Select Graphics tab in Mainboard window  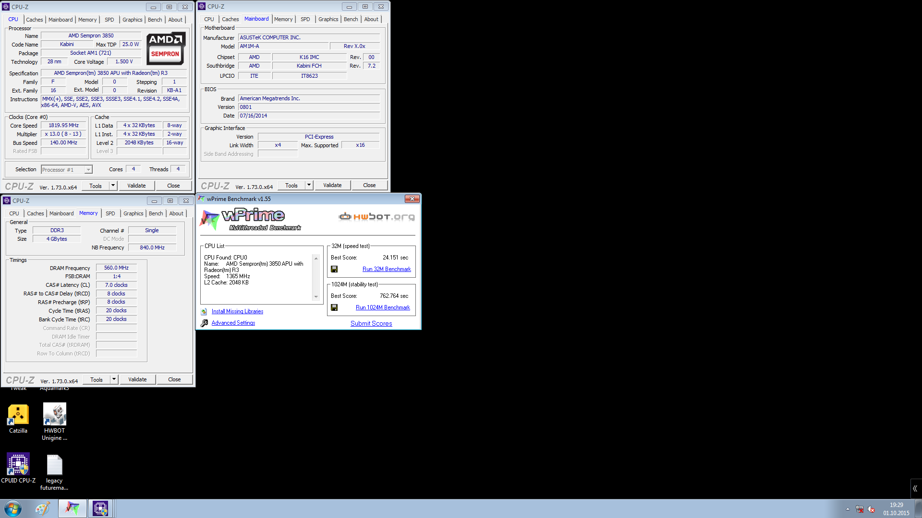click(328, 19)
